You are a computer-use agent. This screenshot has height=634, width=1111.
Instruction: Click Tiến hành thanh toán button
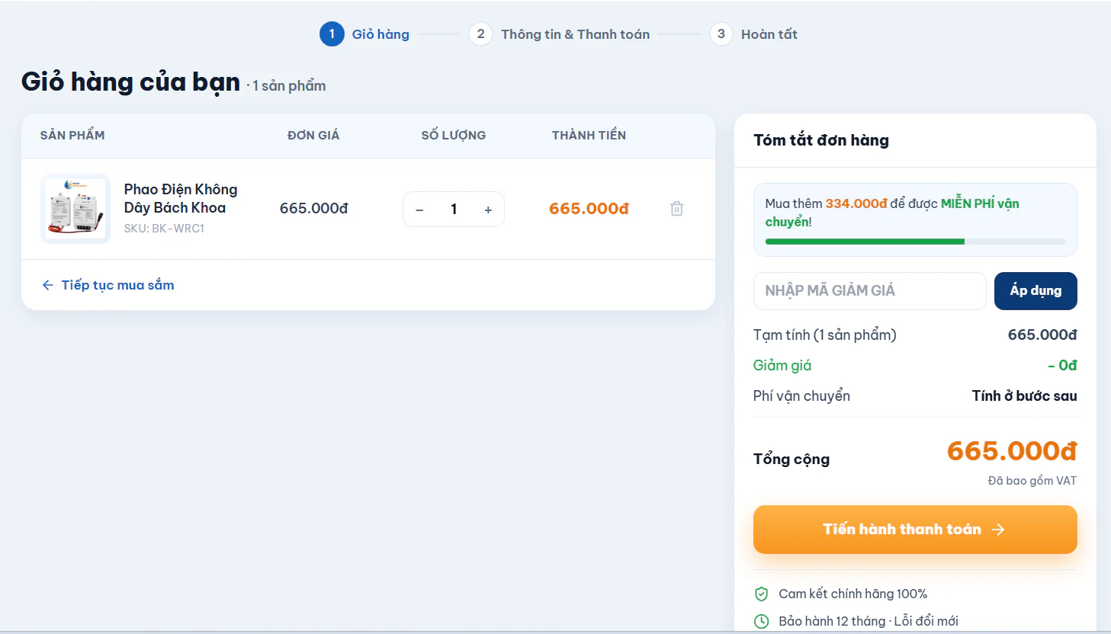[x=915, y=530]
